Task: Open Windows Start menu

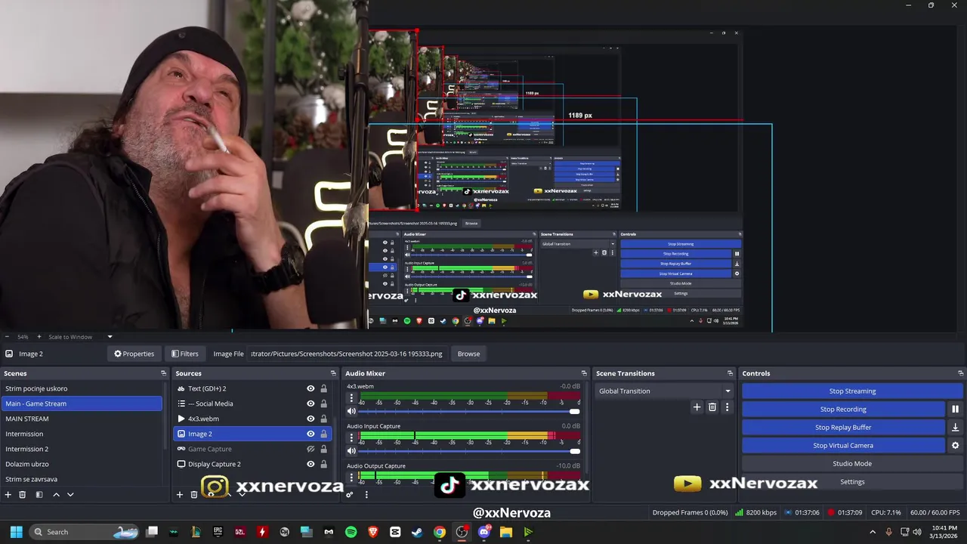Action: click(16, 532)
